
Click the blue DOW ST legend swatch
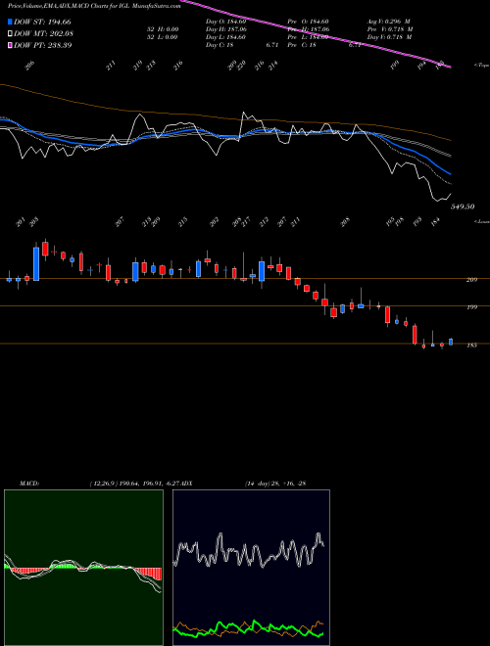click(x=10, y=22)
